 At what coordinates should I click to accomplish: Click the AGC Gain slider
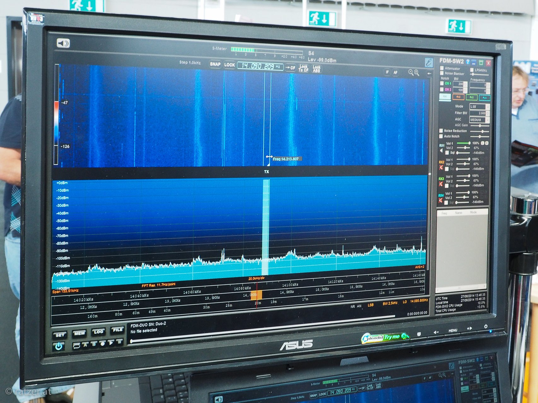(x=480, y=126)
